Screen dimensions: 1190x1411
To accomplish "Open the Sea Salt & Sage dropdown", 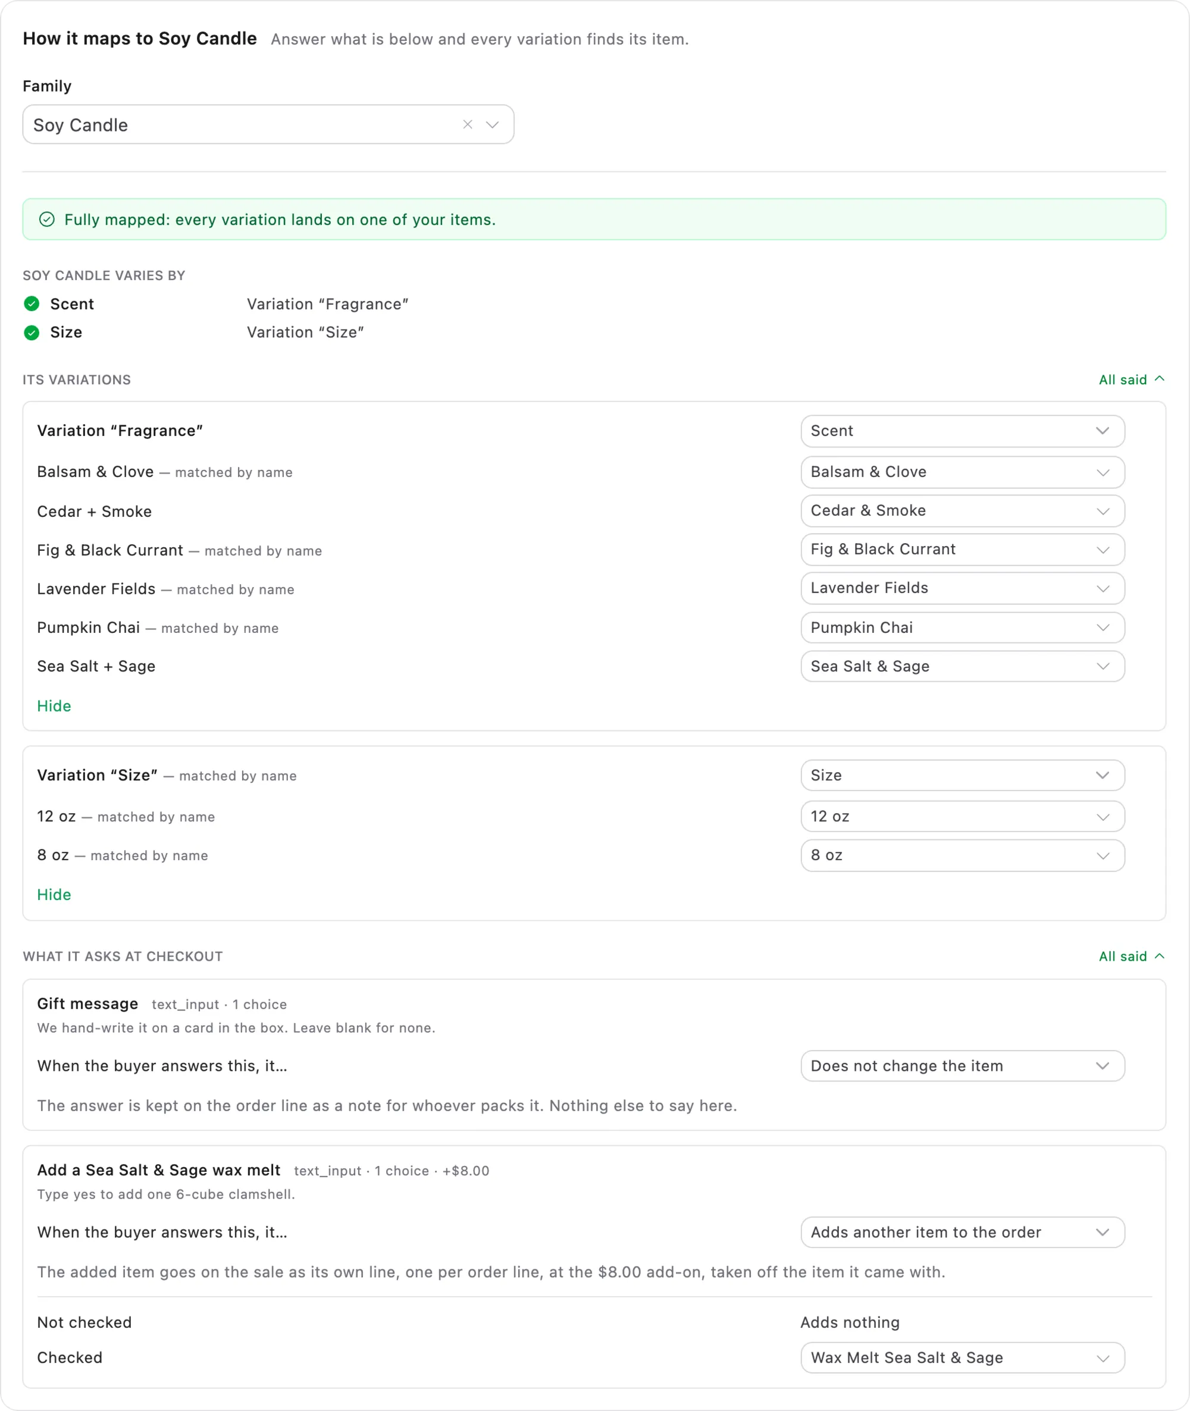I will click(x=963, y=666).
